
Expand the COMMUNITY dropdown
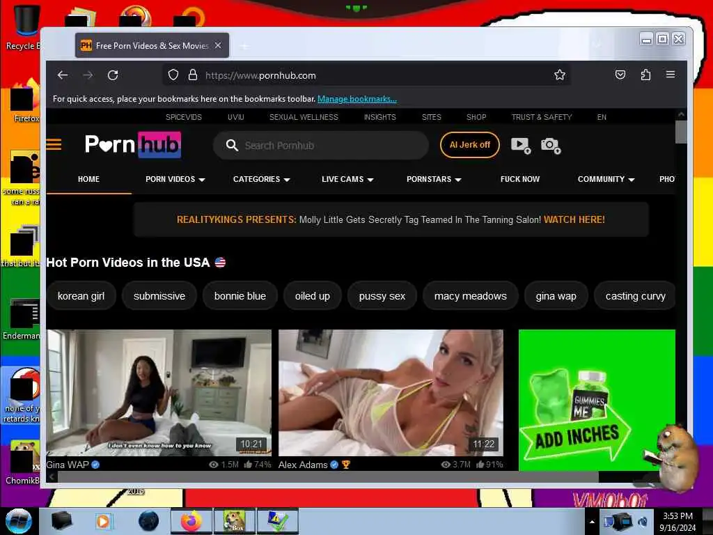coord(606,179)
